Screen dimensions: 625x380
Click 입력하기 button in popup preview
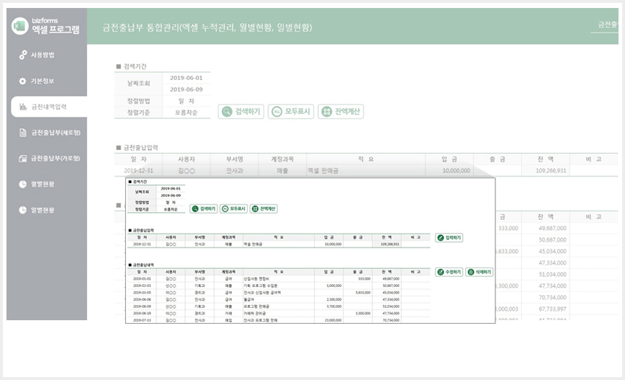click(x=449, y=238)
